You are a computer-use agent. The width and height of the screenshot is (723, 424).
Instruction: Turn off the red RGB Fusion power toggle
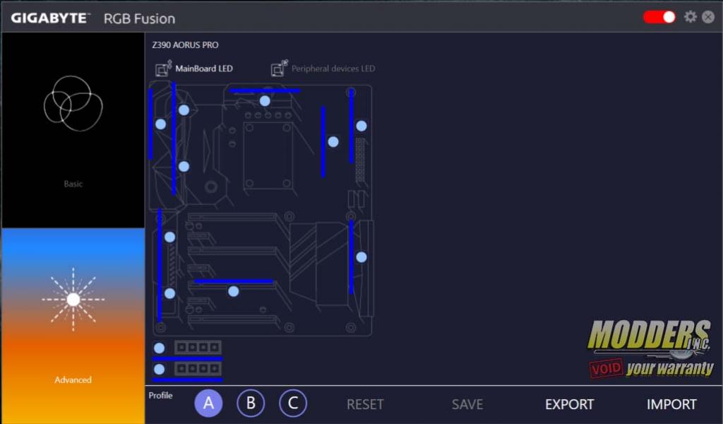pyautogui.click(x=659, y=17)
